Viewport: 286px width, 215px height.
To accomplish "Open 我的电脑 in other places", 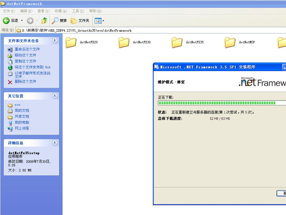I will click(x=22, y=122).
